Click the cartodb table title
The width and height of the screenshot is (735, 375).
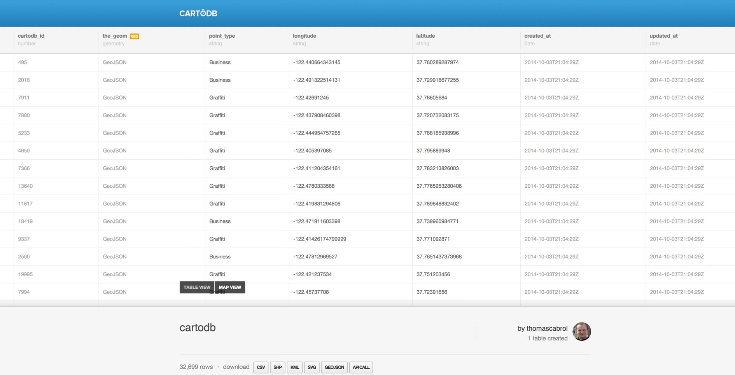(x=198, y=328)
